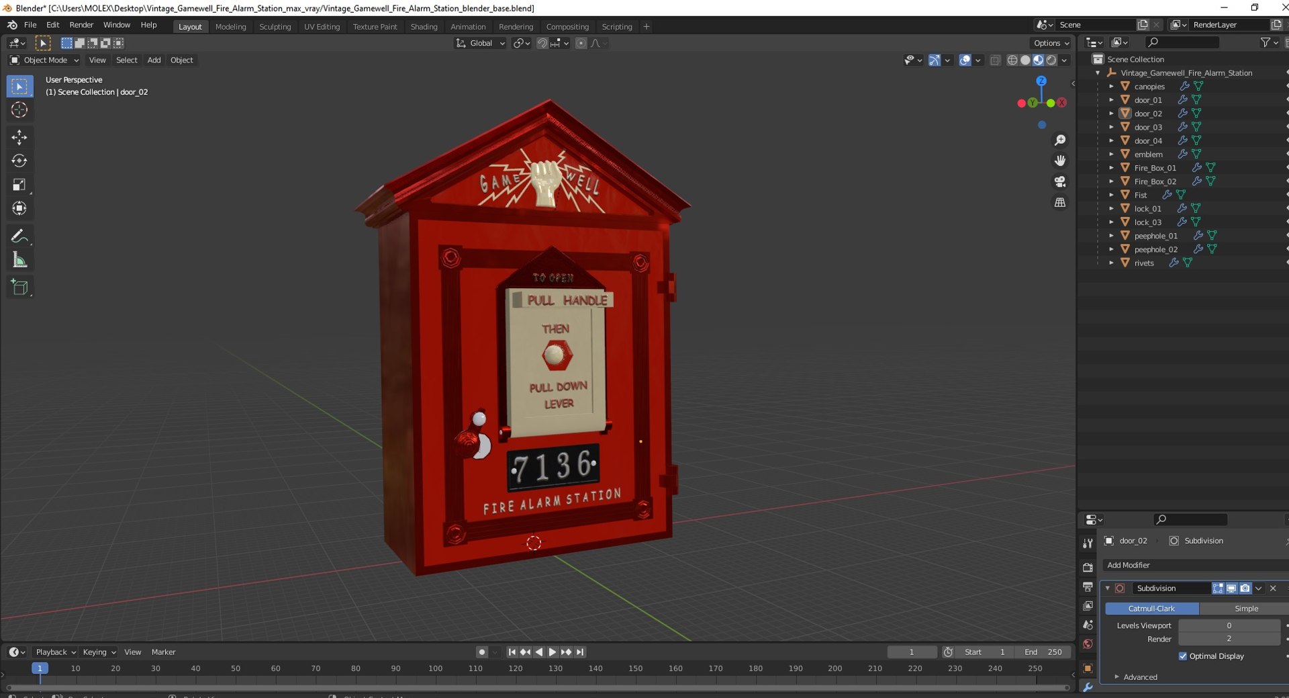Toggle camera view gizmo icon
This screenshot has width=1289, height=698.
[1060, 181]
